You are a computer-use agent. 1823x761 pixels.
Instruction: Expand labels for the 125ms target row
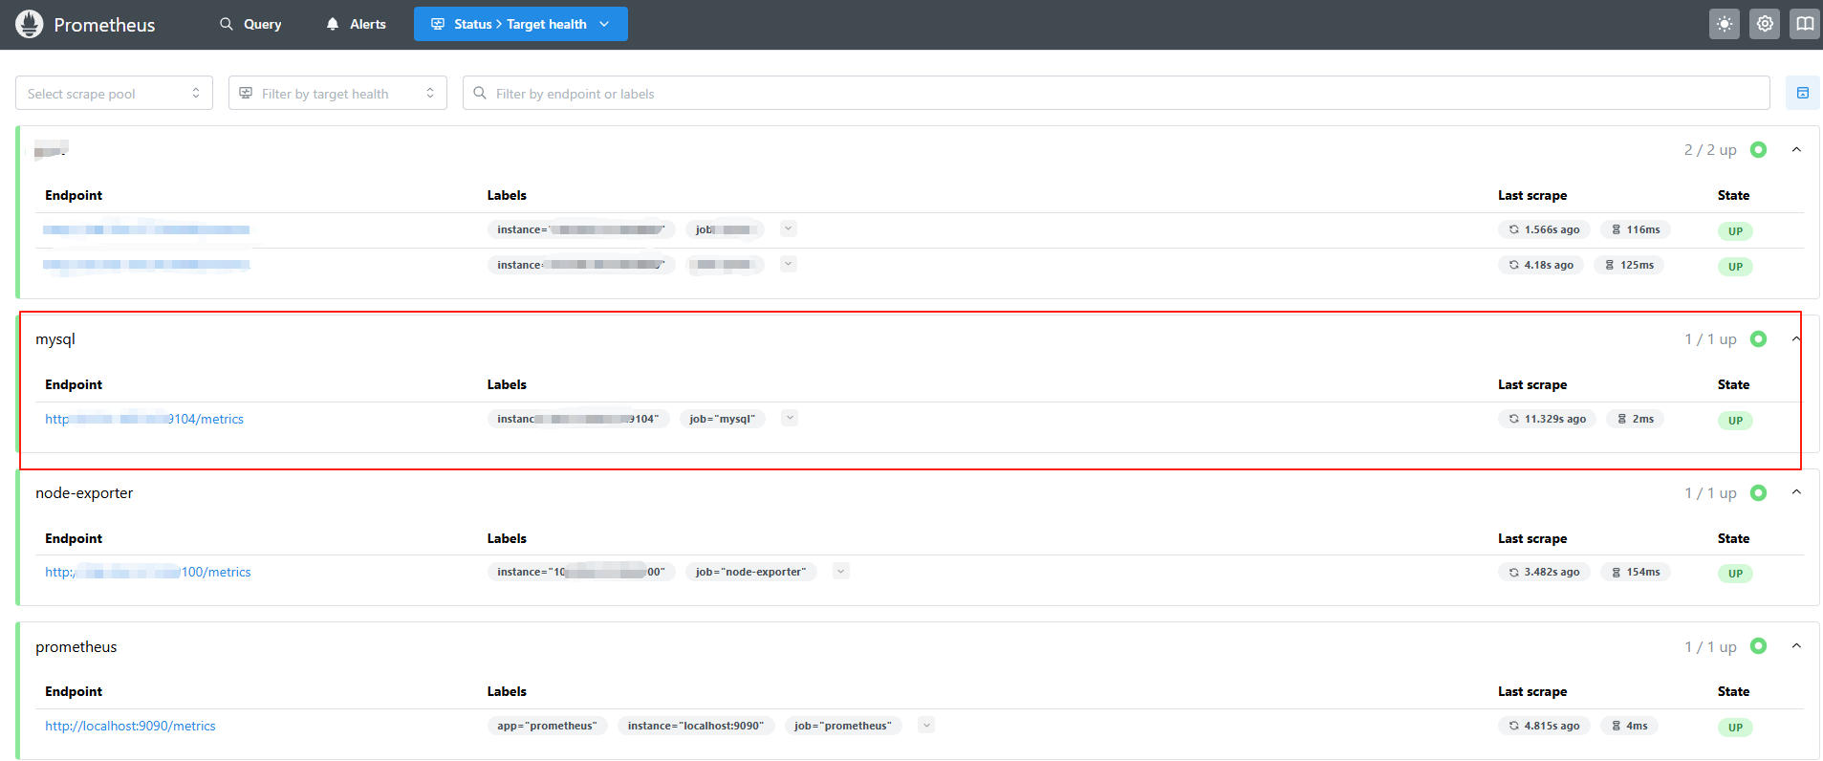[789, 264]
